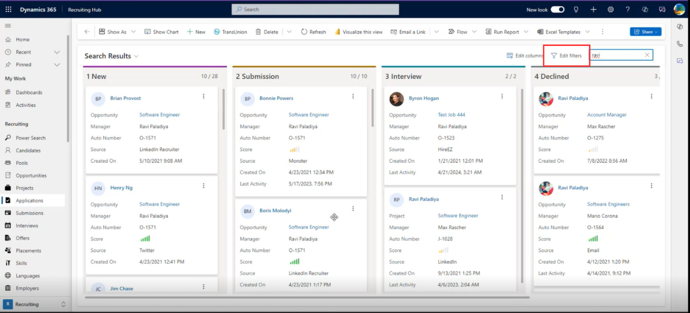Click Byron Hogan's profile photo
This screenshot has width=690, height=313.
pyautogui.click(x=396, y=99)
